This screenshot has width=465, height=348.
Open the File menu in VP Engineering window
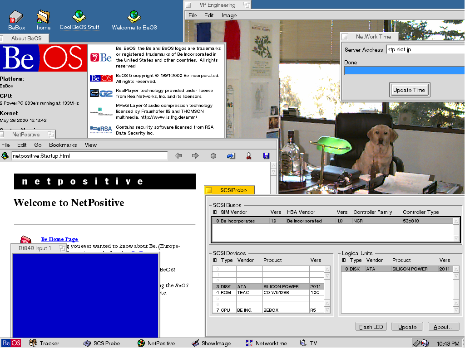click(x=193, y=15)
